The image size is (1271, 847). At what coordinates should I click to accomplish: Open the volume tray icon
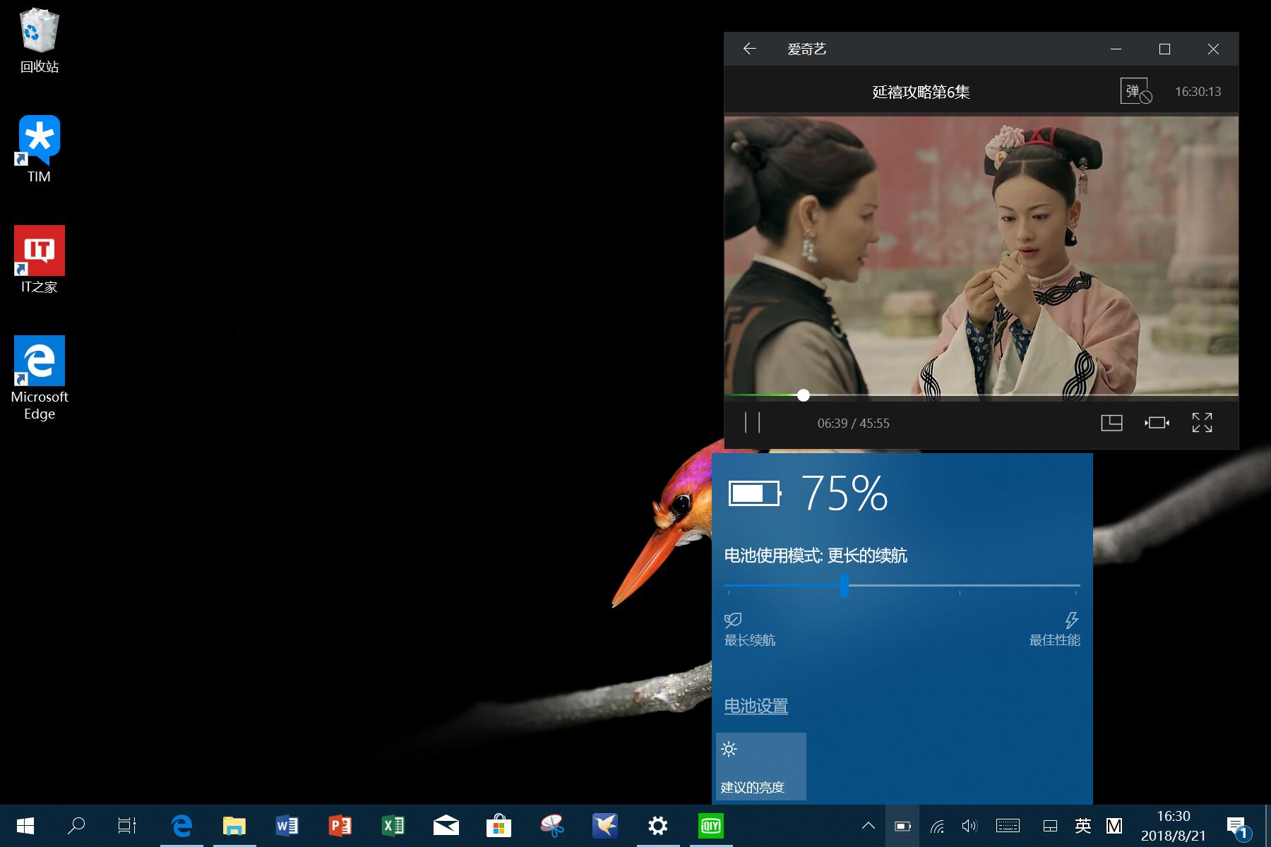tap(970, 826)
